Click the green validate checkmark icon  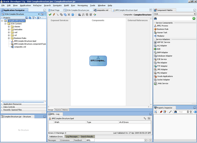pos(50,15)
